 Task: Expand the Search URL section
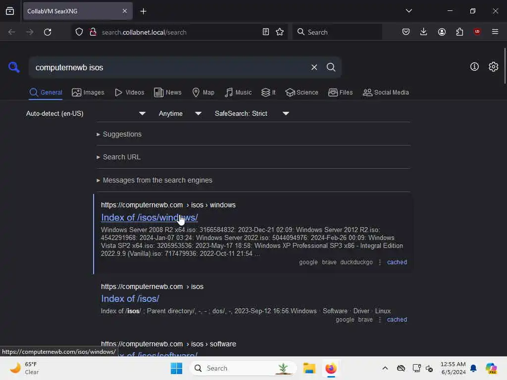[119, 157]
